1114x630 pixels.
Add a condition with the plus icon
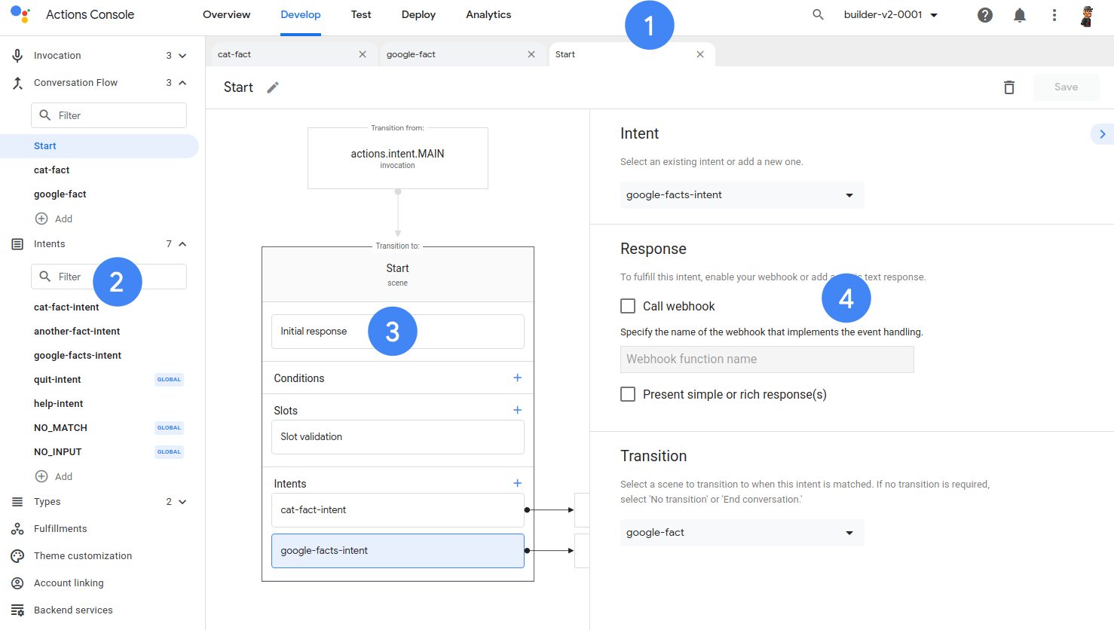click(x=517, y=378)
